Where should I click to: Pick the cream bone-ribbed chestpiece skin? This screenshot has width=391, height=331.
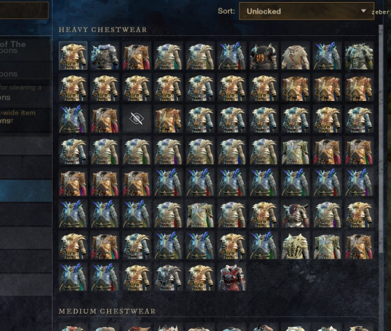(x=295, y=245)
